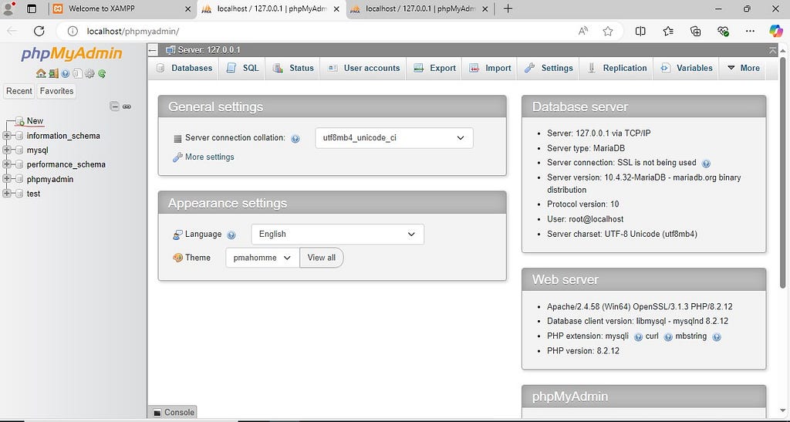The image size is (790, 422).
Task: Switch to Welcome to XAMPP browser tab
Action: (x=123, y=8)
